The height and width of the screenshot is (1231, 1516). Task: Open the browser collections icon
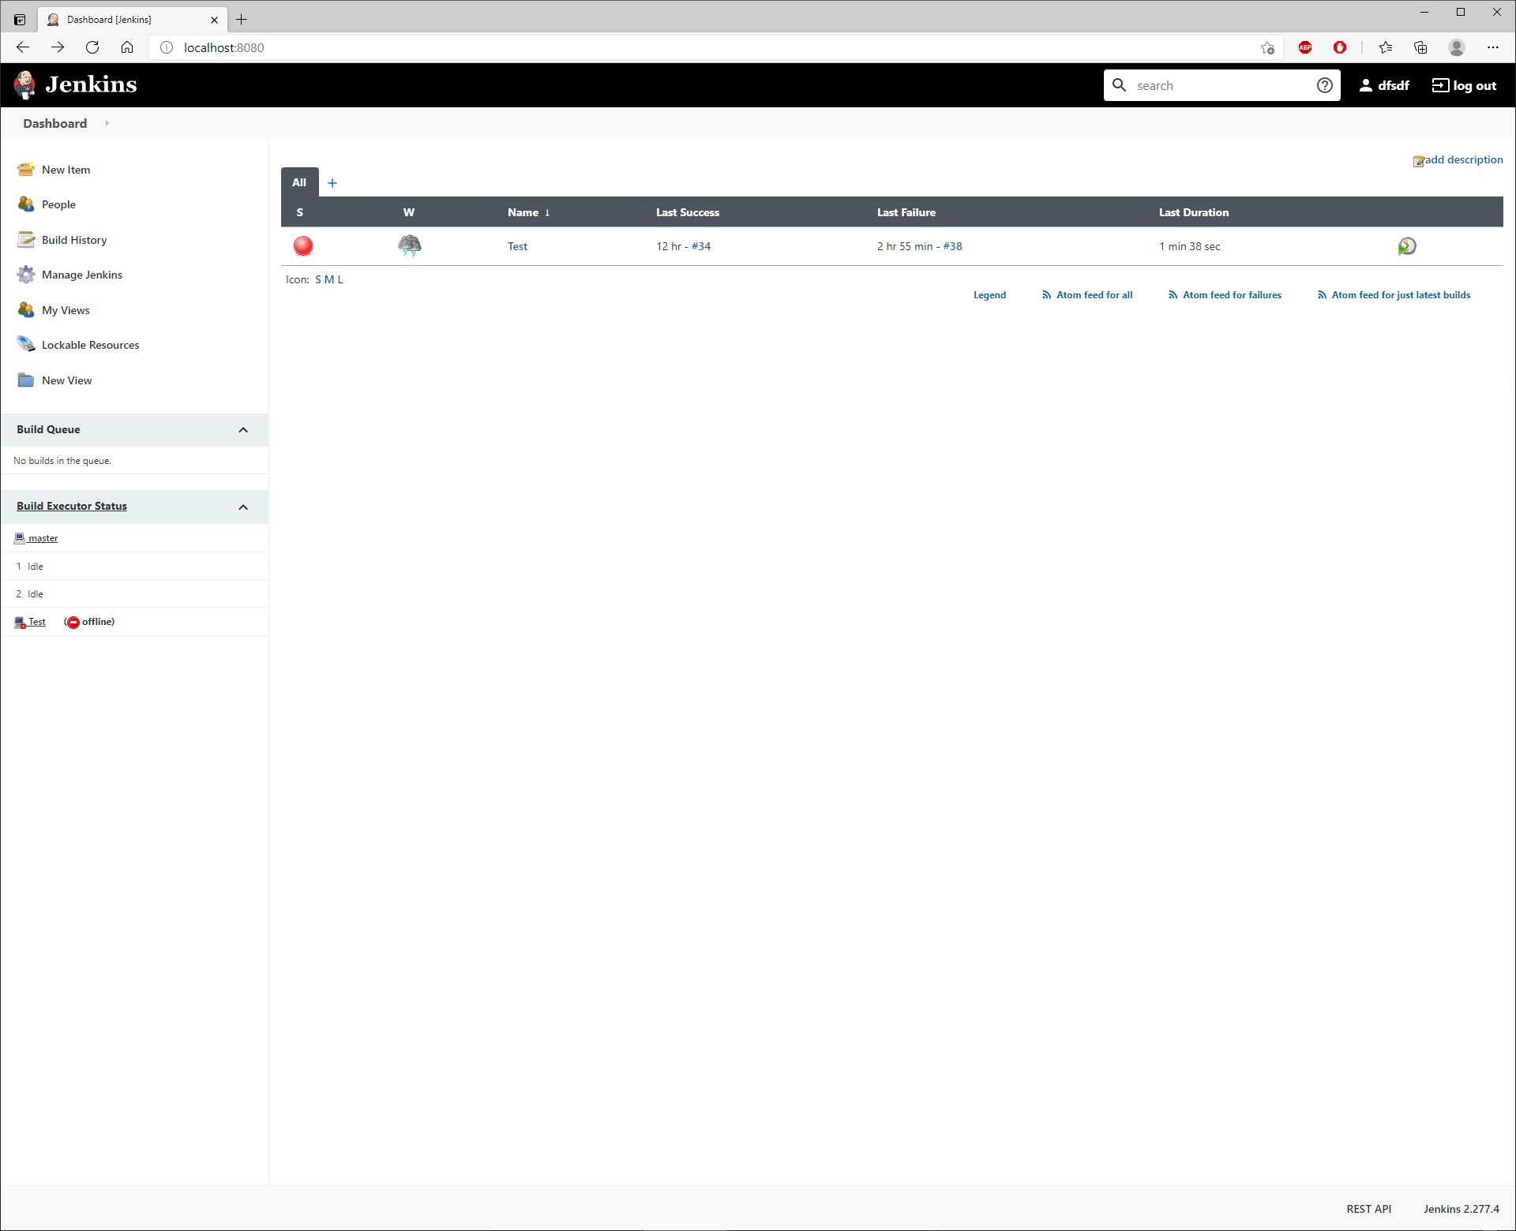[1420, 47]
